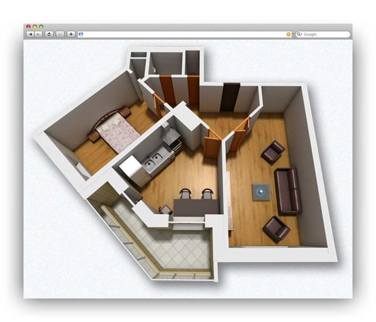376x322 pixels.
Task: Select the kitchen double sink
Action: pyautogui.click(x=154, y=161)
